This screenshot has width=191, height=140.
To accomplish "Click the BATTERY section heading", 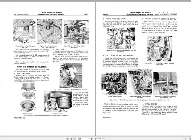I will click(59, 50).
